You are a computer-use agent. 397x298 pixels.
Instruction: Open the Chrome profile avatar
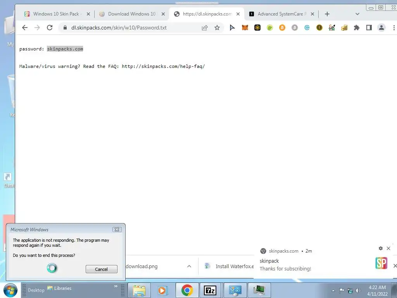click(381, 28)
